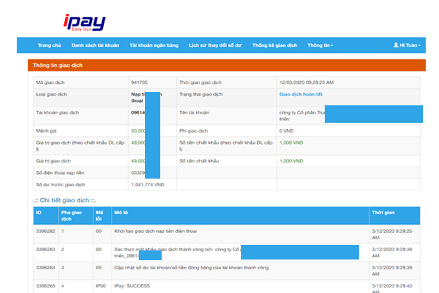
Task: Click the Thời gian column header
Action: (385, 211)
